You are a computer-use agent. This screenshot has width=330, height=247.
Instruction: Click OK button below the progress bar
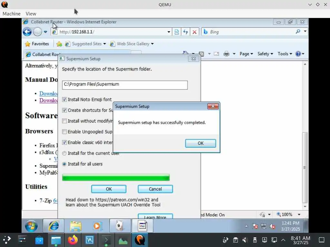point(109,189)
